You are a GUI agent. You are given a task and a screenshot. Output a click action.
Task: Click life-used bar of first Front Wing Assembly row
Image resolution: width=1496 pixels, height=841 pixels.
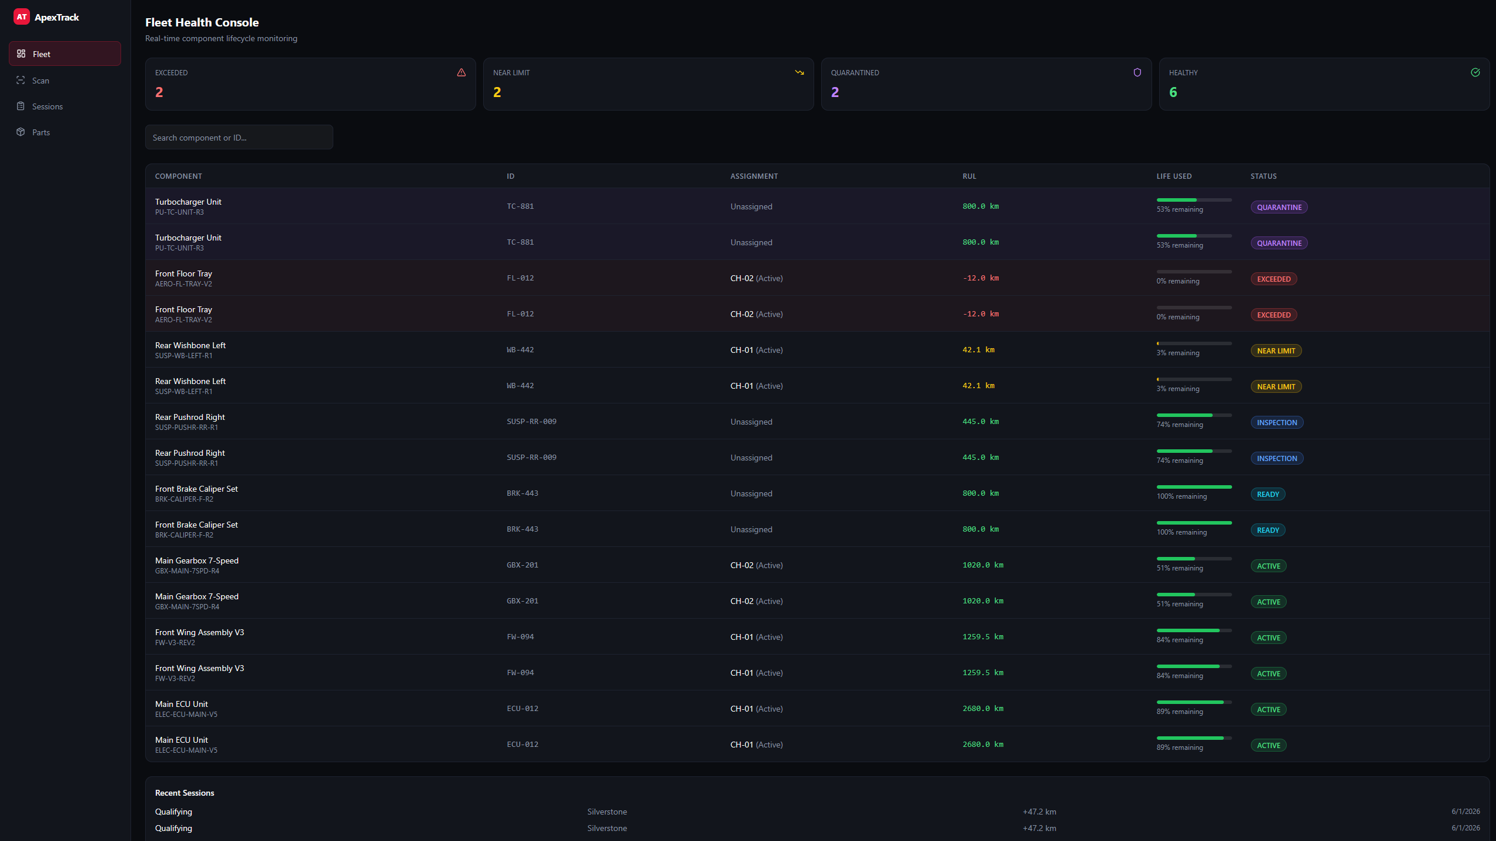(1194, 630)
